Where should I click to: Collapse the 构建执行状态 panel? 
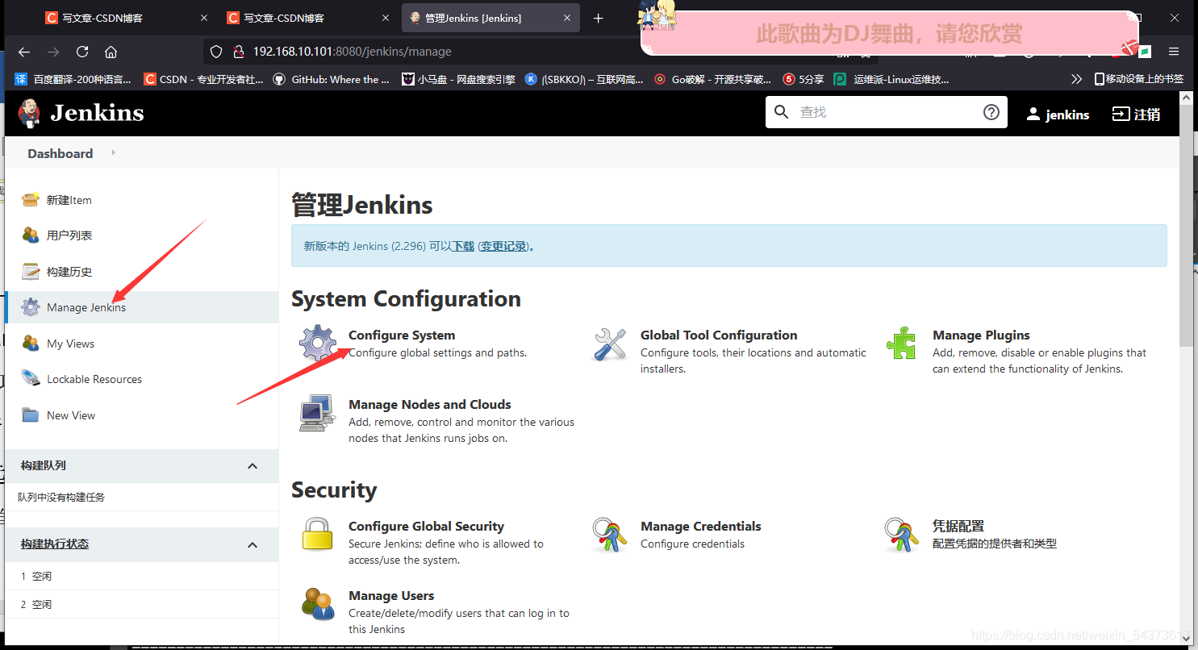click(x=253, y=544)
